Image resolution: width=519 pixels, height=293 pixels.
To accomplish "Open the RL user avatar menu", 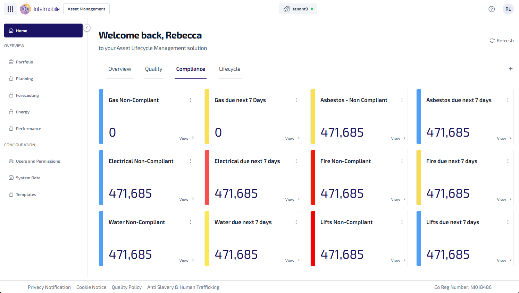I will (508, 9).
